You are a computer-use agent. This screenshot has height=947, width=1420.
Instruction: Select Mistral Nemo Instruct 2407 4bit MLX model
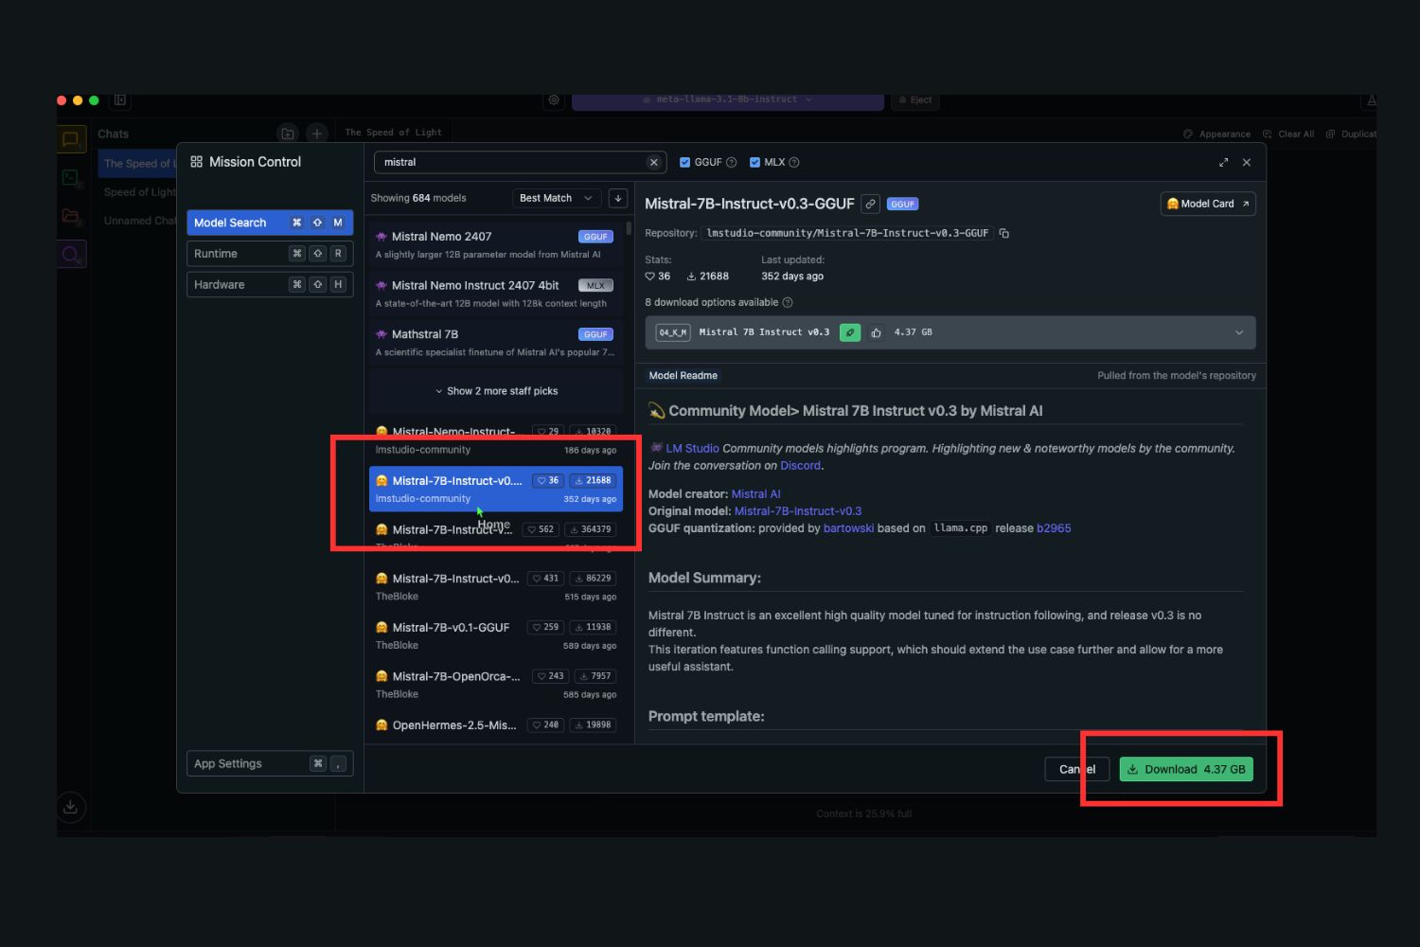(496, 294)
